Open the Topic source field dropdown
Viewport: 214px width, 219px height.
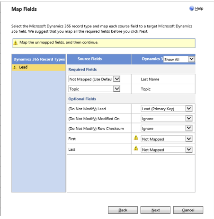[94, 89]
